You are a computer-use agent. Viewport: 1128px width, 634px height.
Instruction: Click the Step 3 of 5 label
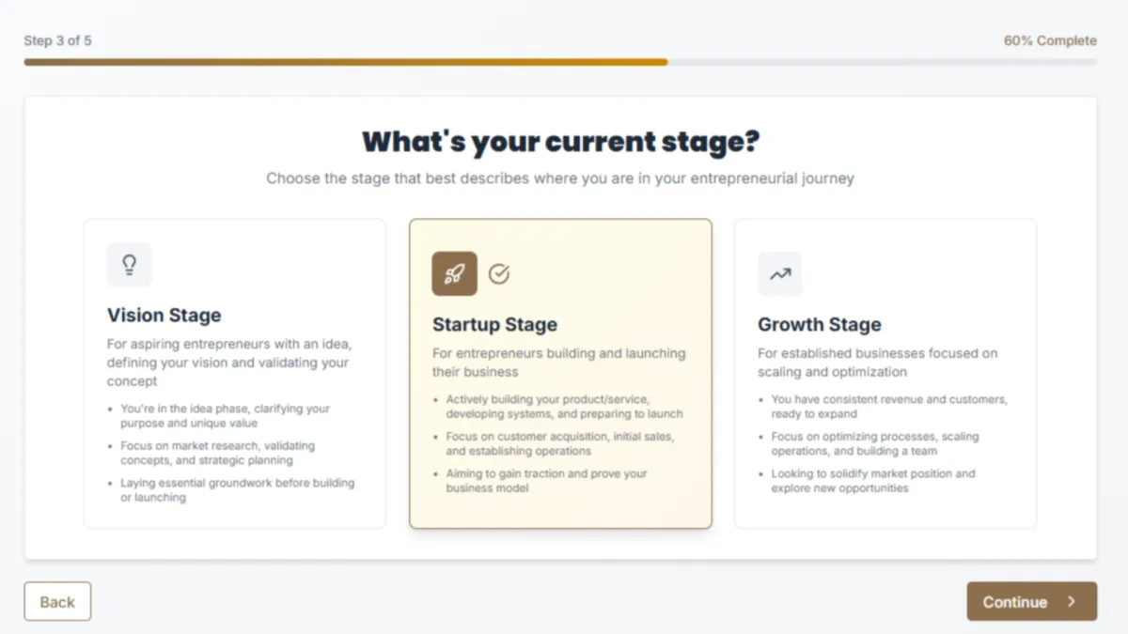point(57,40)
